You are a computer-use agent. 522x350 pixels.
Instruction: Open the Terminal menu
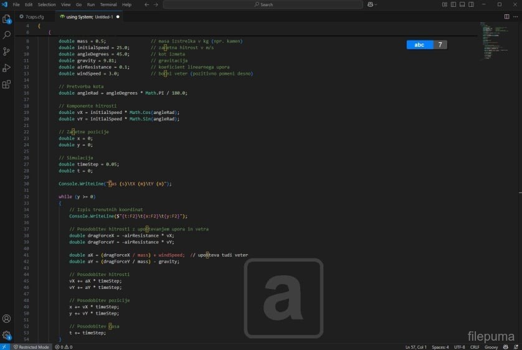coord(108,4)
